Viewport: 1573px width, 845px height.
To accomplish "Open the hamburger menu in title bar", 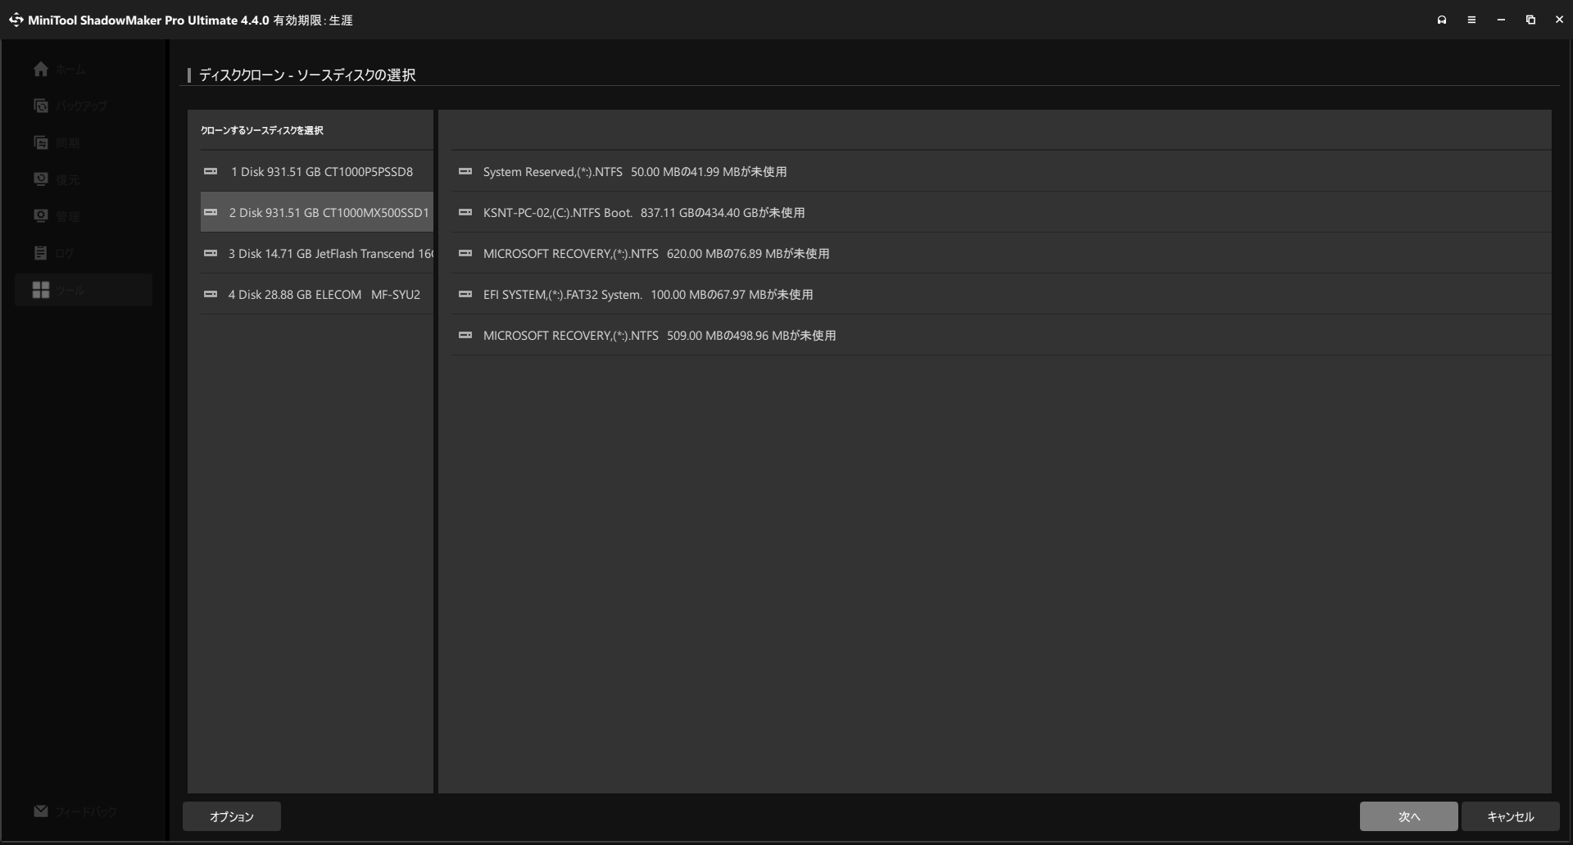I will click(x=1471, y=20).
